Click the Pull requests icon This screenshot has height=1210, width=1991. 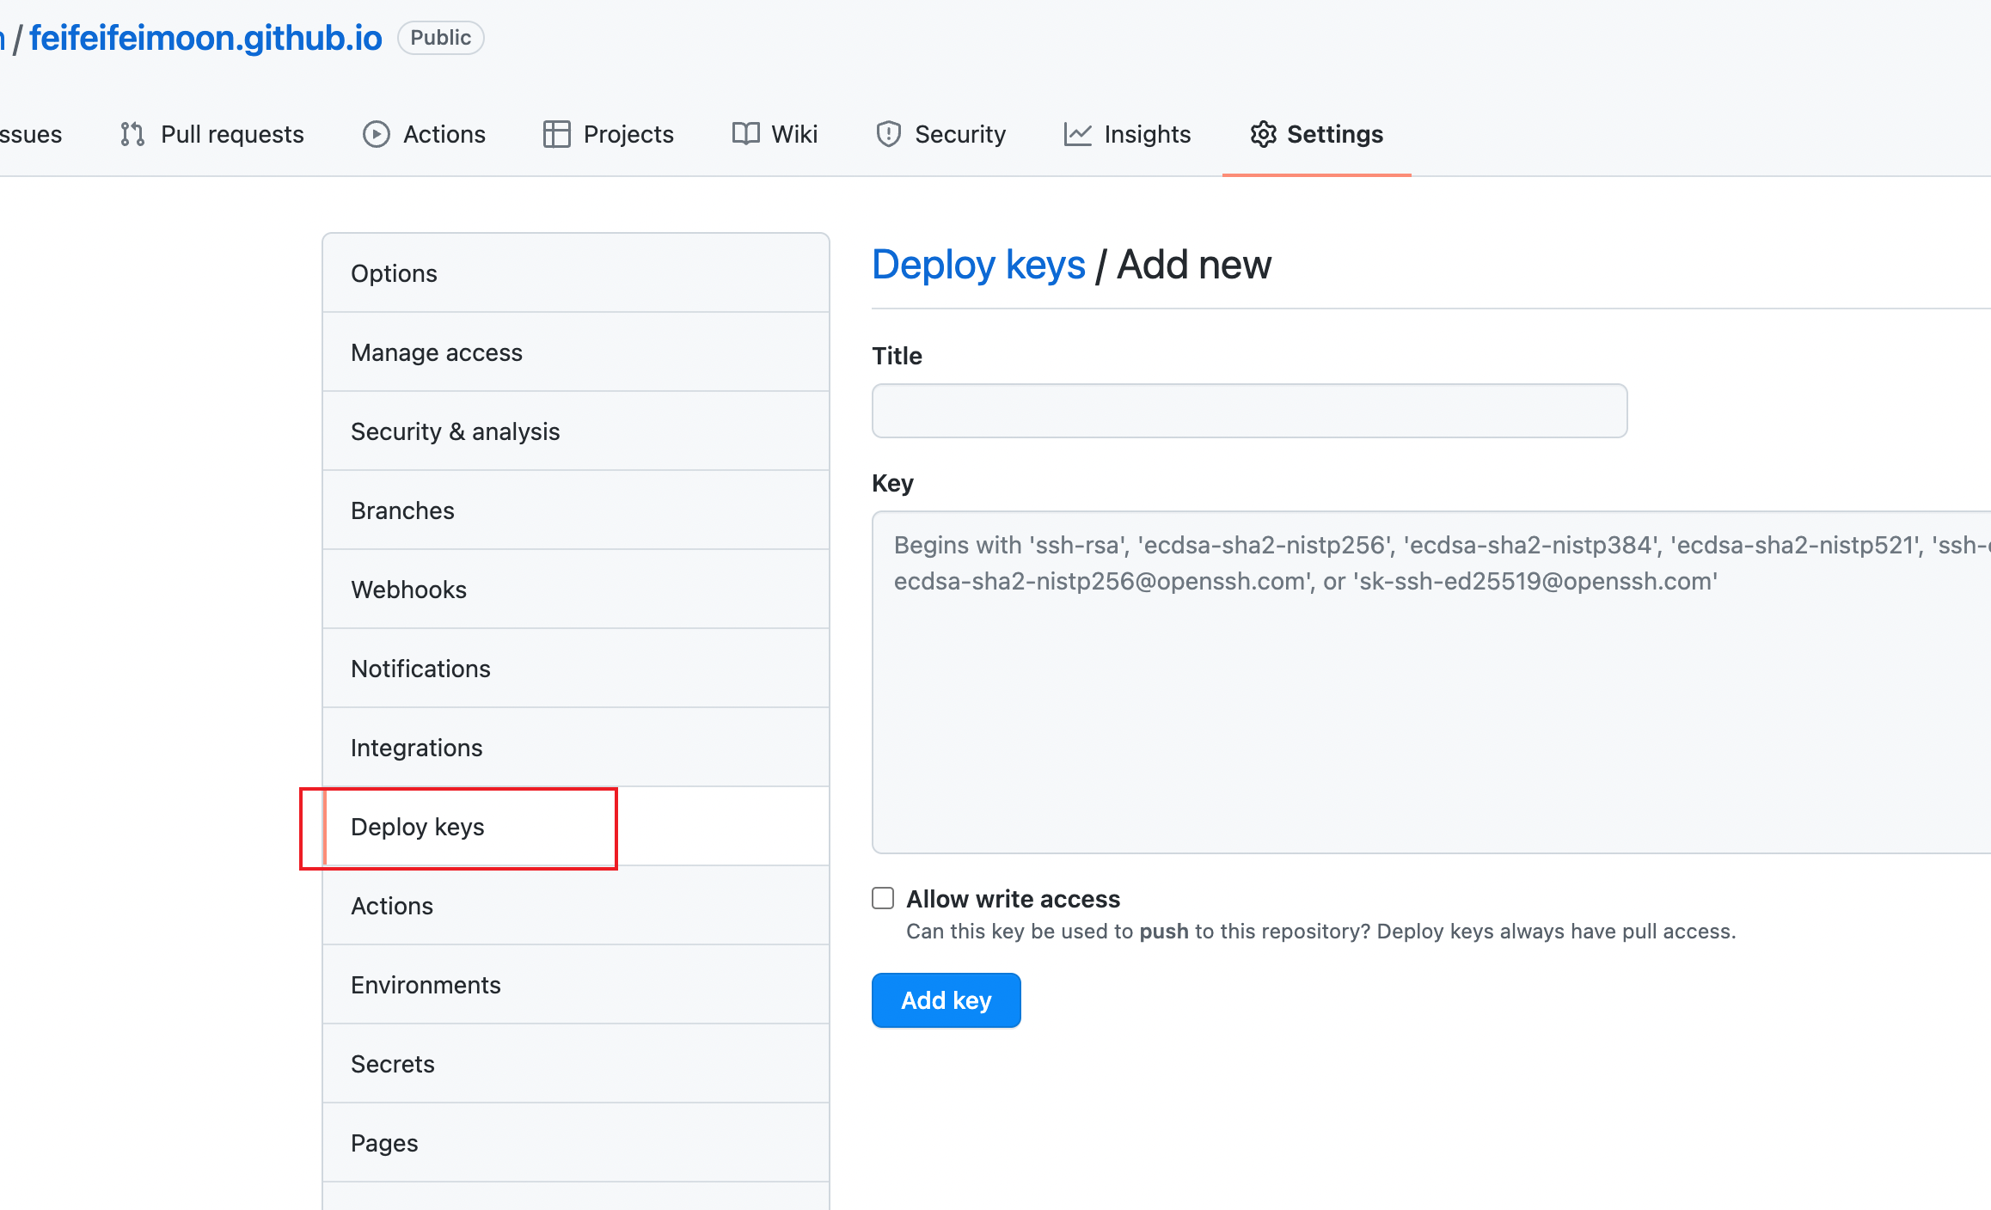[x=132, y=134]
